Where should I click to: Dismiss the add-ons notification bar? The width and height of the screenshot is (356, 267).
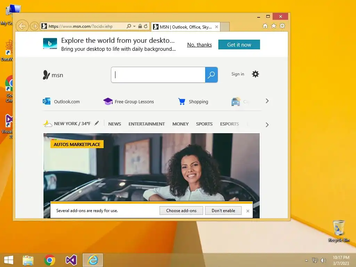pyautogui.click(x=248, y=211)
